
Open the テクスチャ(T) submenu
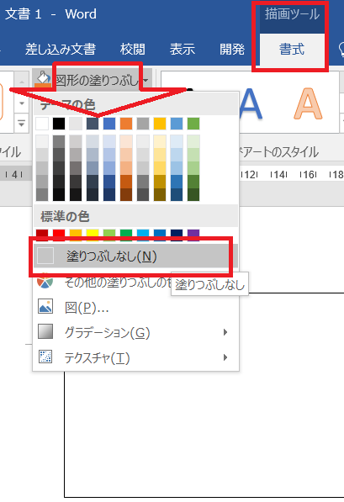click(x=135, y=357)
